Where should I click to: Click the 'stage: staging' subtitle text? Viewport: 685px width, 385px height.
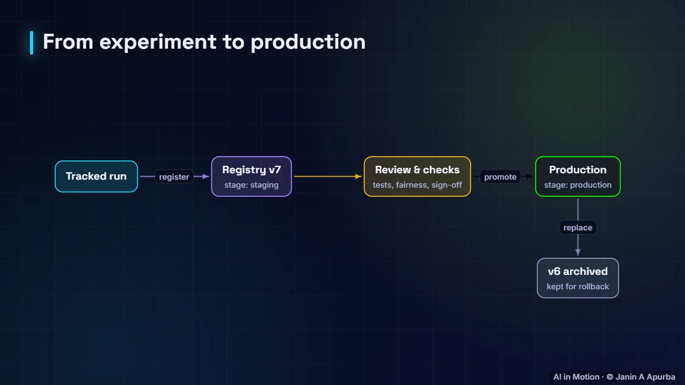(252, 185)
